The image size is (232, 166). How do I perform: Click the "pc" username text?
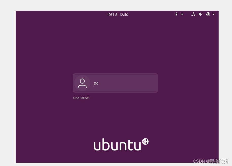click(x=96, y=83)
